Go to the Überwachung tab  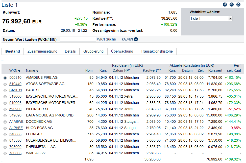click(x=122, y=51)
